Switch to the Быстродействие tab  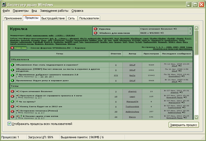coord(53,18)
